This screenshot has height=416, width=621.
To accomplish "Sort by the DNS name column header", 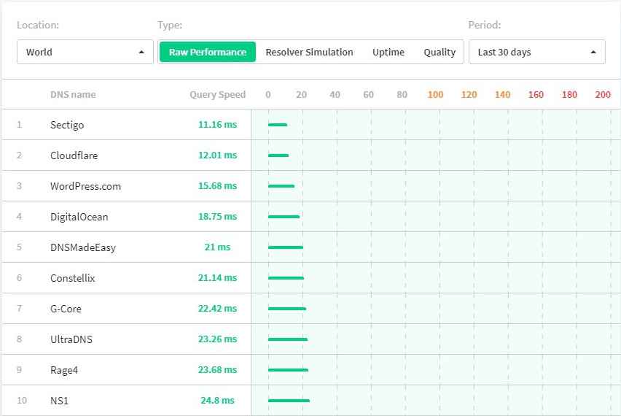I will tap(73, 94).
